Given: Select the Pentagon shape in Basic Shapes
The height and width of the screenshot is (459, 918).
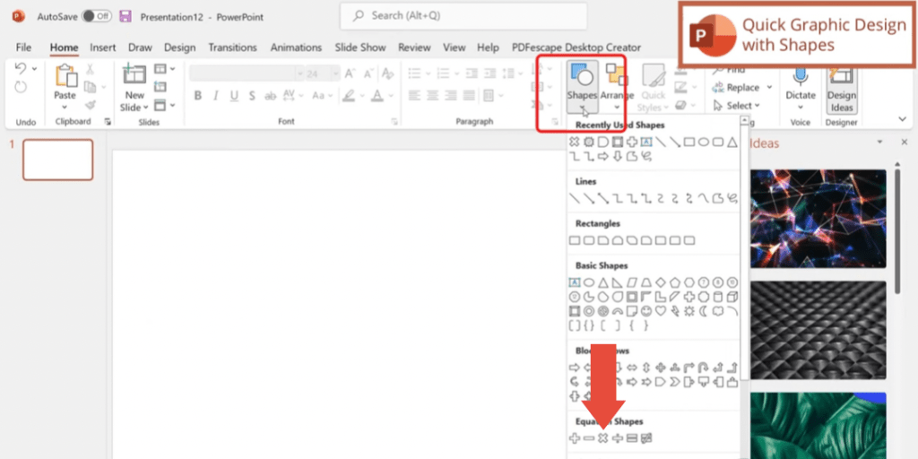Looking at the screenshot, I should point(675,282).
